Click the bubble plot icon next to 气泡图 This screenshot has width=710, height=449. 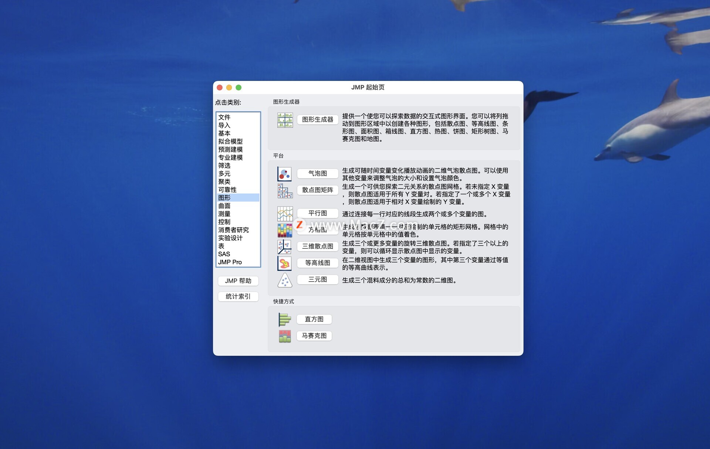pos(284,174)
